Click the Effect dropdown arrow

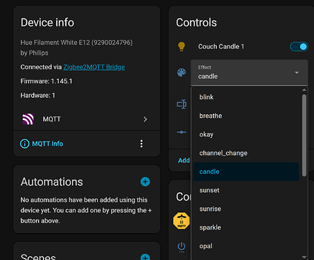[x=297, y=73]
